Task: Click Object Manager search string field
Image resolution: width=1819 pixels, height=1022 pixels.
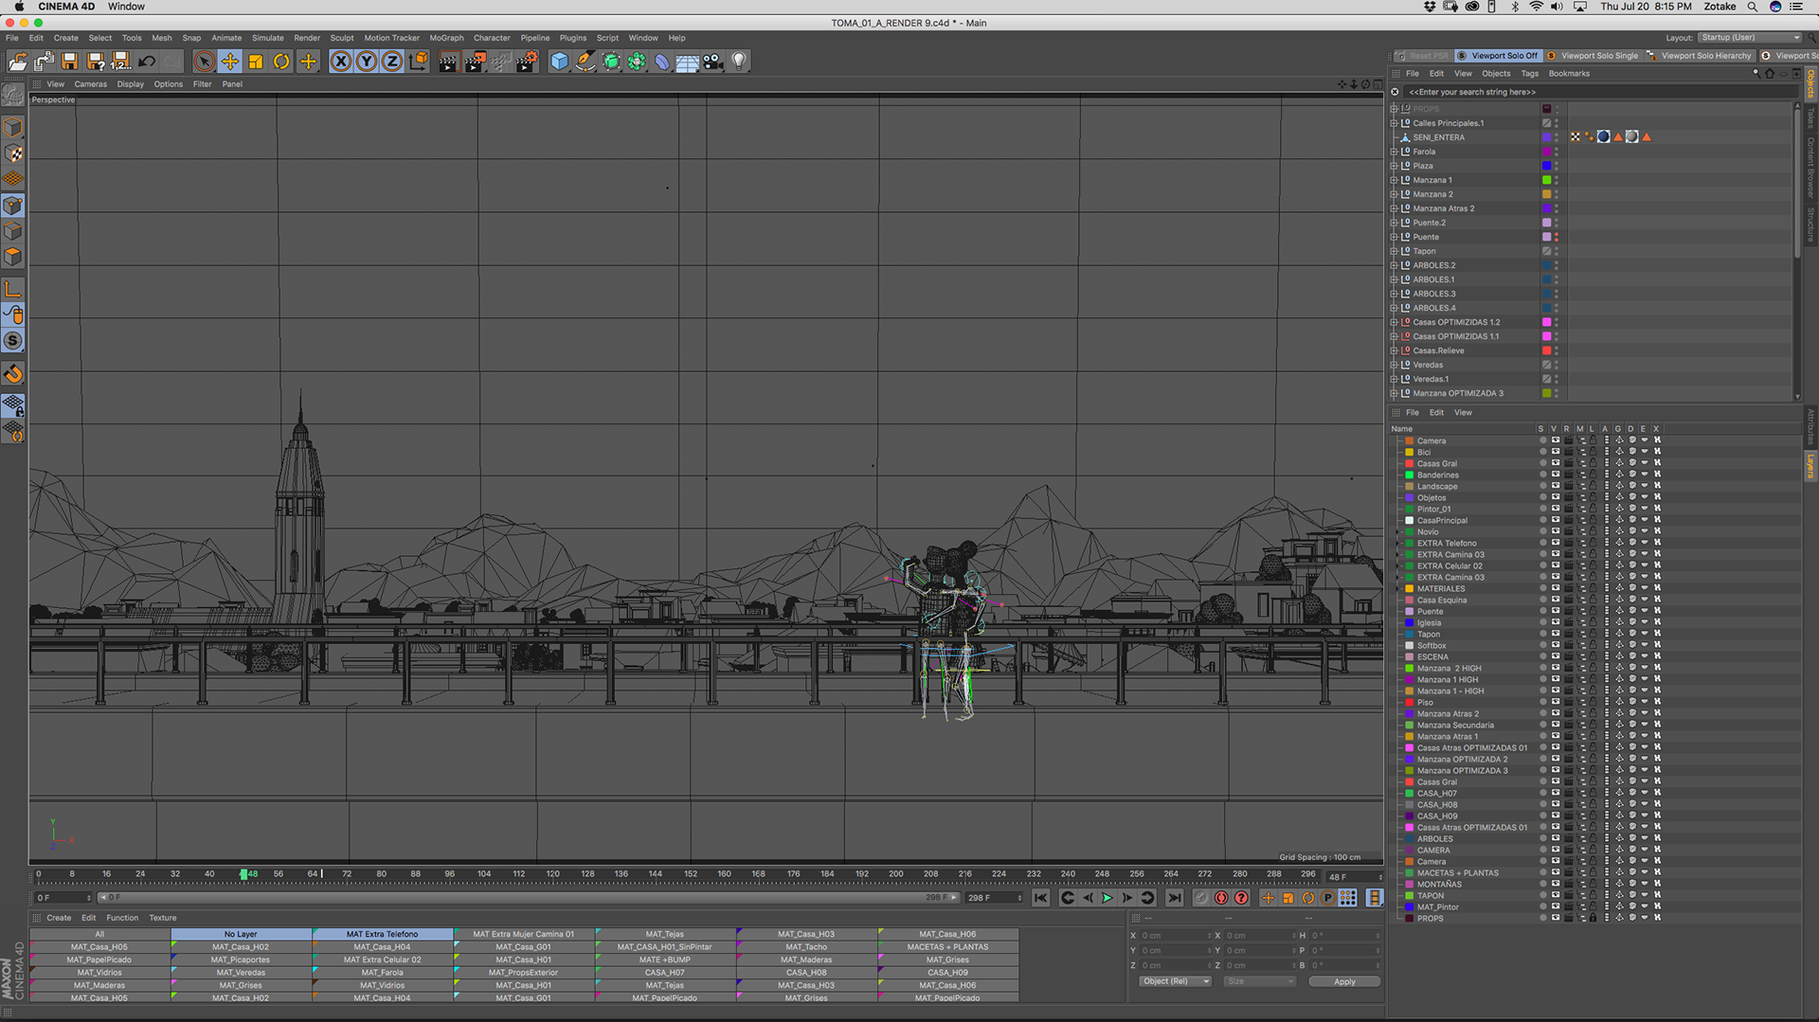Action: [1599, 92]
